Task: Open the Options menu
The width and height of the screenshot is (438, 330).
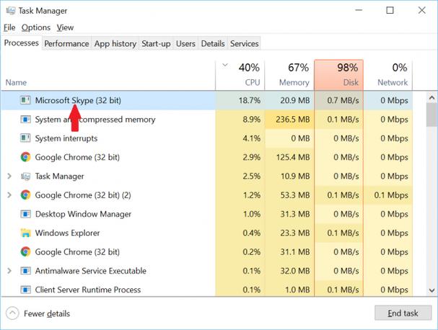Action: 36,27
